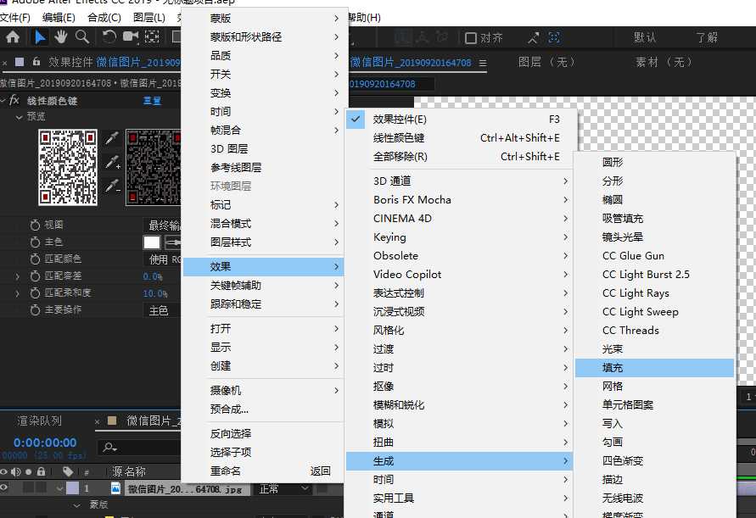Viewport: 756px width, 518px height.
Task: Toggle stopwatch for 匹配柔和度 property
Action: (x=35, y=293)
